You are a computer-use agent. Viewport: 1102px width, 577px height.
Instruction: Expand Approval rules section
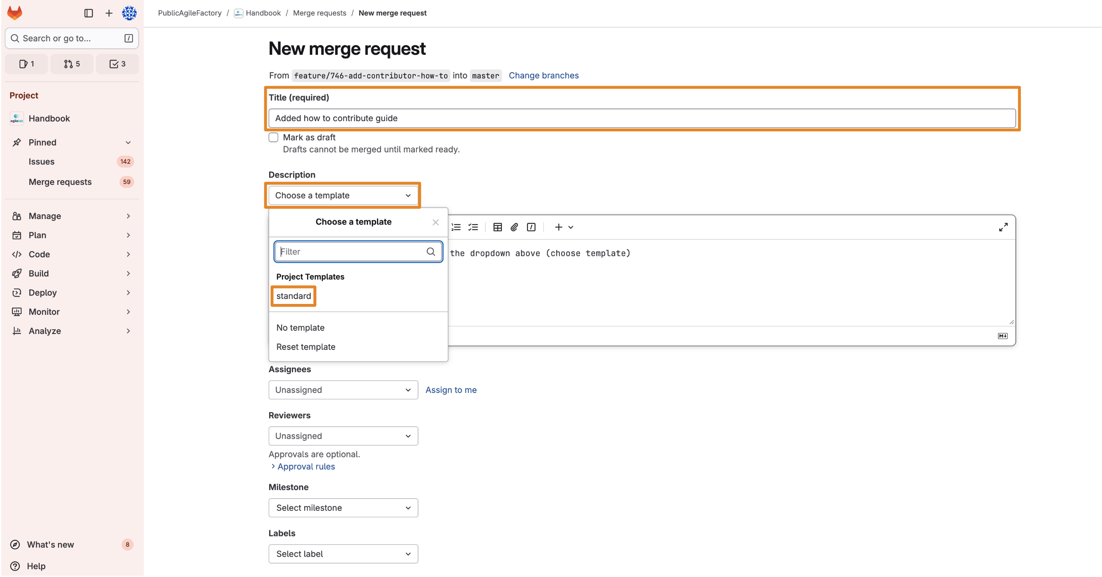click(303, 466)
